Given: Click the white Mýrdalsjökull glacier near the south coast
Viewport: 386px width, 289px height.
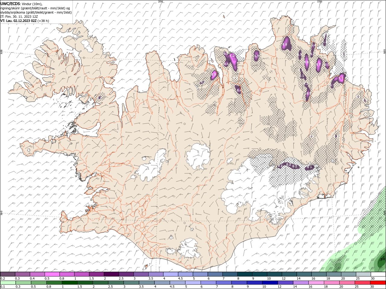Looking at the screenshot, I should (x=189, y=249).
